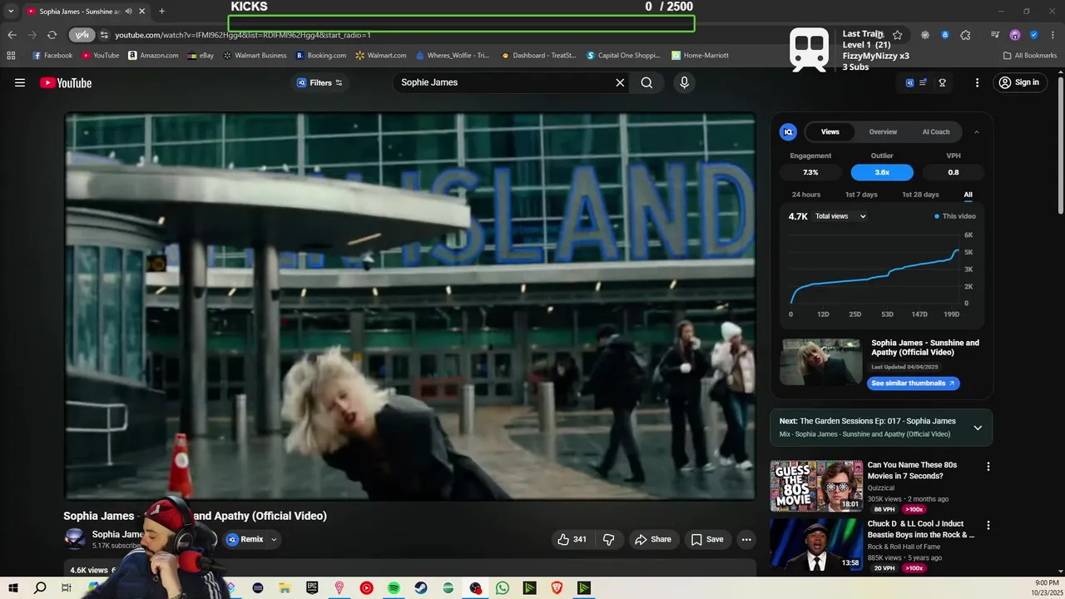The image size is (1065, 599).
Task: Select the 'All' time range
Action: click(x=968, y=195)
